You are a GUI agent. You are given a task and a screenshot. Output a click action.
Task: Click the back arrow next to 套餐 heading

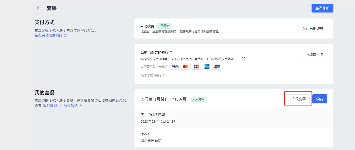coord(39,8)
